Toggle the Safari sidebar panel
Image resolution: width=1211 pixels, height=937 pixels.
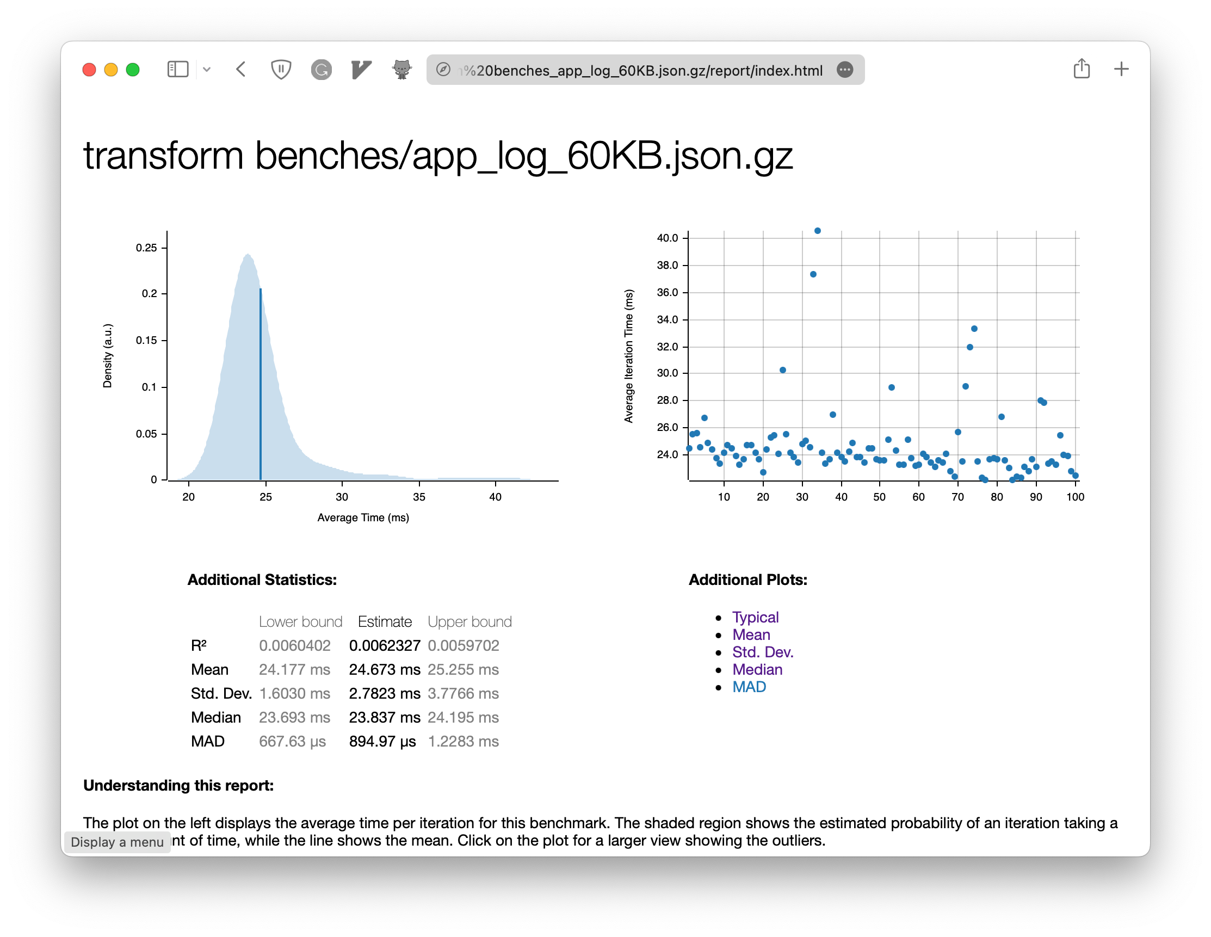coord(177,69)
